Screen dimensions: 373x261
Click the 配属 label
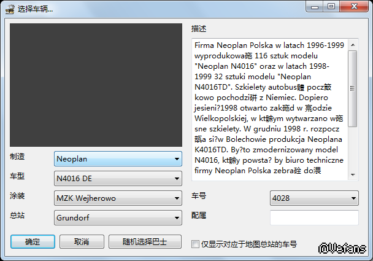(199, 216)
